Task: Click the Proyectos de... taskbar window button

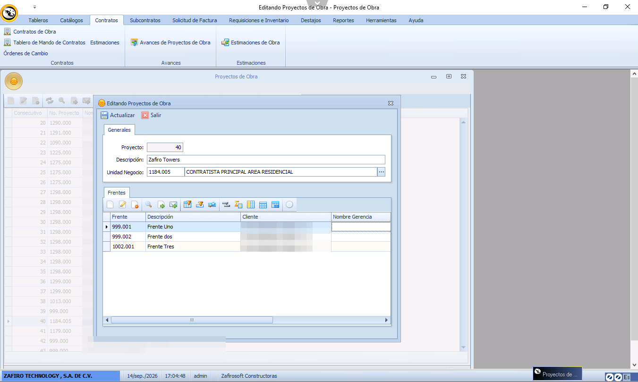Action: pos(558,374)
